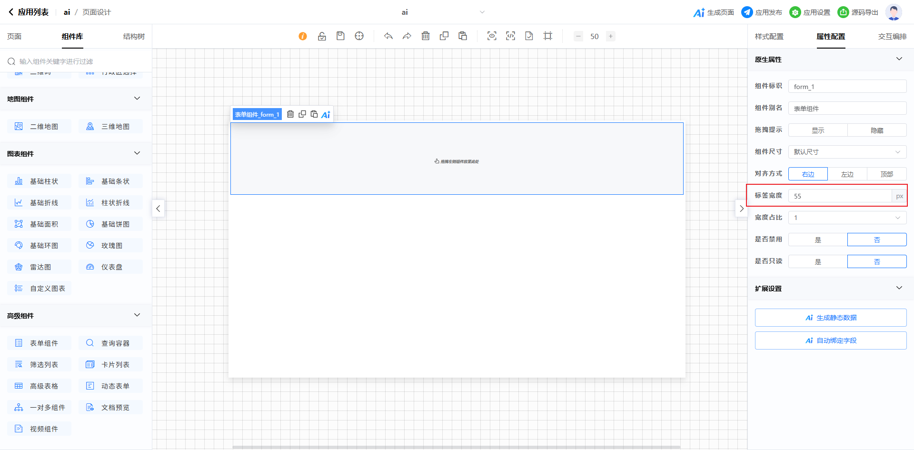Click the lock icon in toolbar

pyautogui.click(x=322, y=36)
